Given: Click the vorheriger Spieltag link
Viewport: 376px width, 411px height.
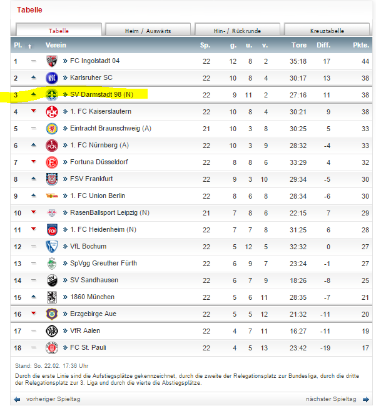Looking at the screenshot, I should pyautogui.click(x=53, y=399).
